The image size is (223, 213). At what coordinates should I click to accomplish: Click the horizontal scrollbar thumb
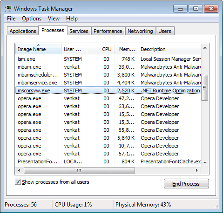pos(79,170)
